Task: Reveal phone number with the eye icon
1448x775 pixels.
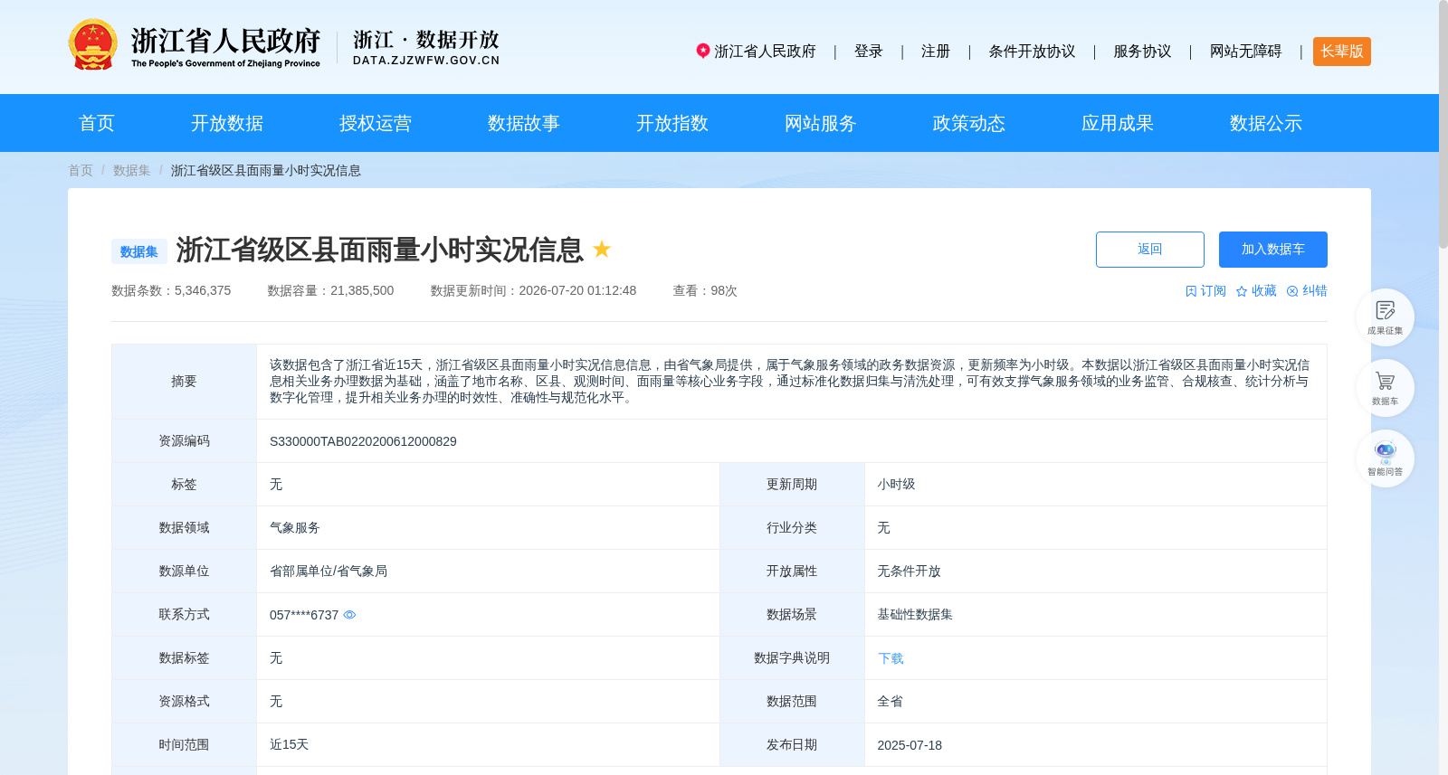Action: (x=349, y=615)
